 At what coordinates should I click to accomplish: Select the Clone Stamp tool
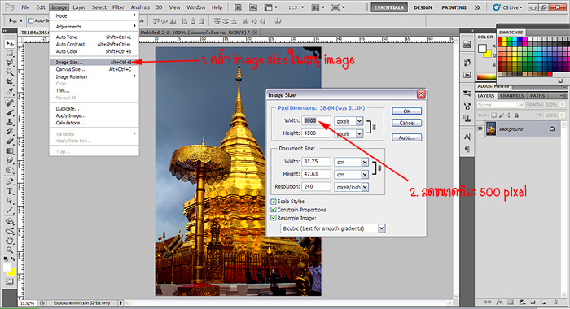[10, 122]
